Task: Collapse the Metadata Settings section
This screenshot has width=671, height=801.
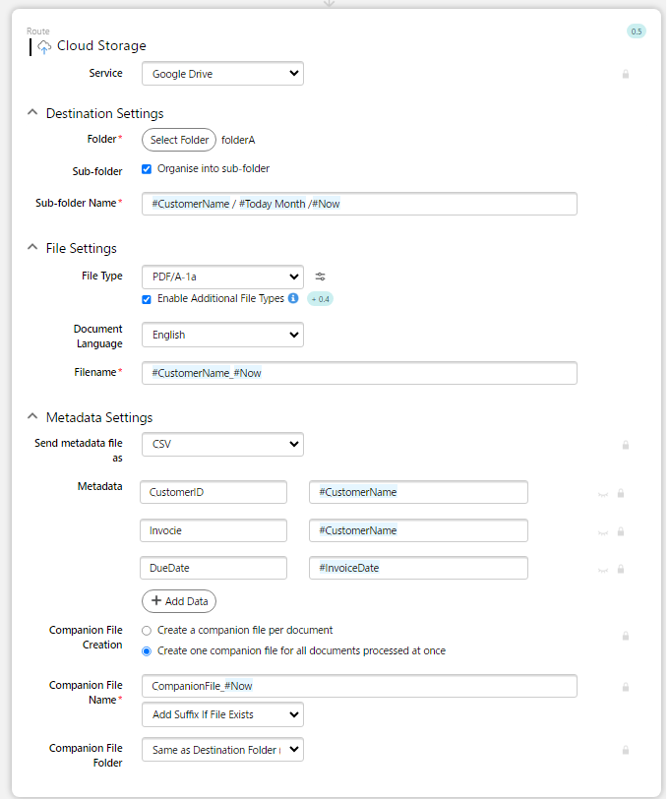Action: tap(32, 416)
